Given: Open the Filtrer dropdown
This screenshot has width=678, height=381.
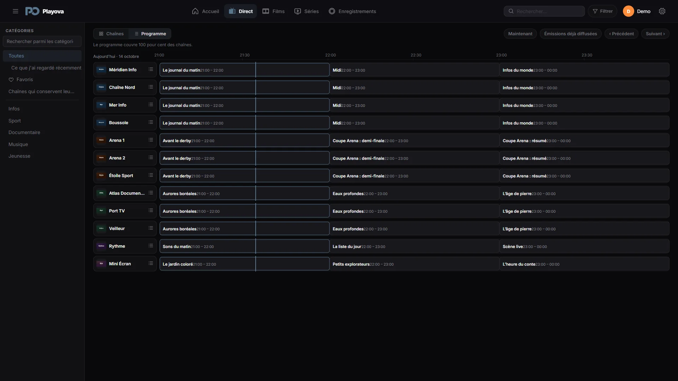Looking at the screenshot, I should [602, 11].
